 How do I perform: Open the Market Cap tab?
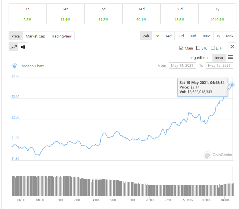click(x=35, y=36)
